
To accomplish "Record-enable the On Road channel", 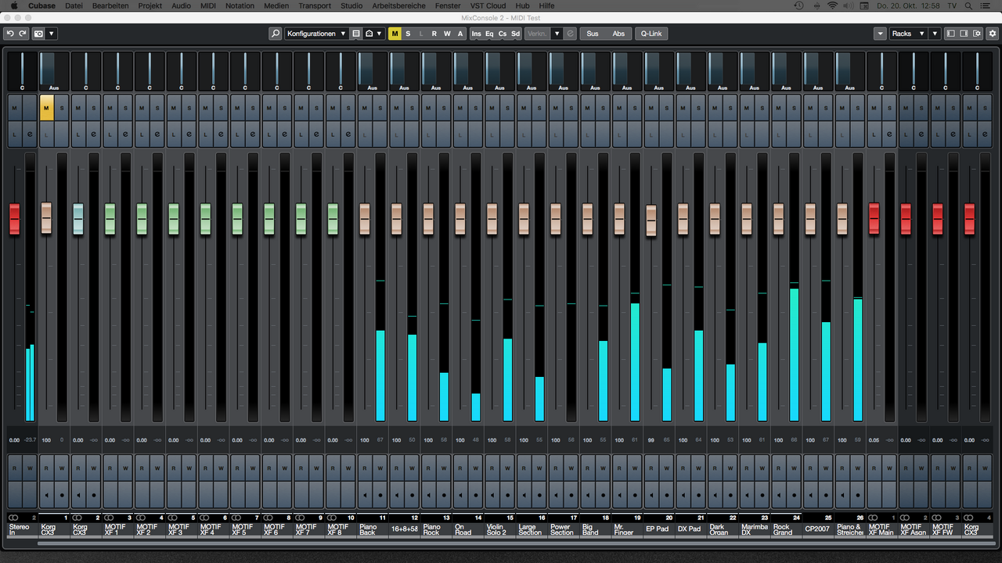I will pyautogui.click(x=476, y=495).
